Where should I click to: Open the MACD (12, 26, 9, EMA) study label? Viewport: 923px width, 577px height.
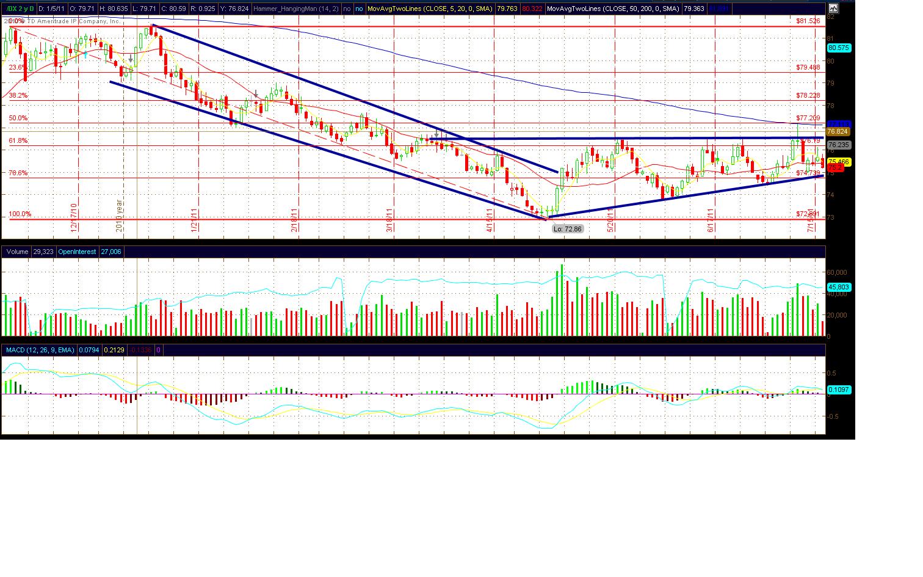pos(40,350)
